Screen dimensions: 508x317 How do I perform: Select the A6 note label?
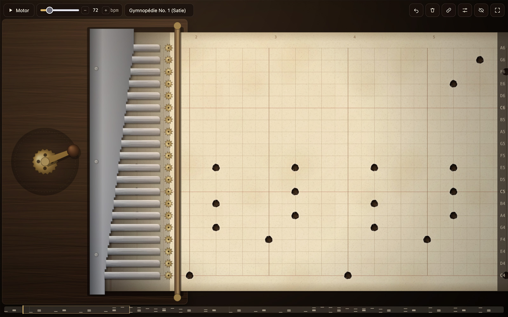coord(503,48)
